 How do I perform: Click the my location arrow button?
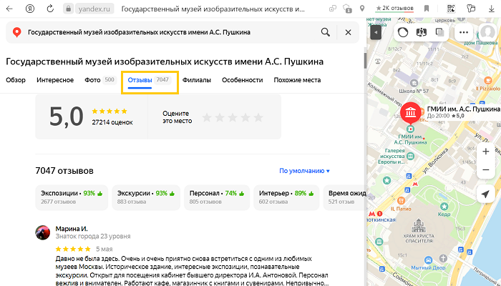click(486, 194)
